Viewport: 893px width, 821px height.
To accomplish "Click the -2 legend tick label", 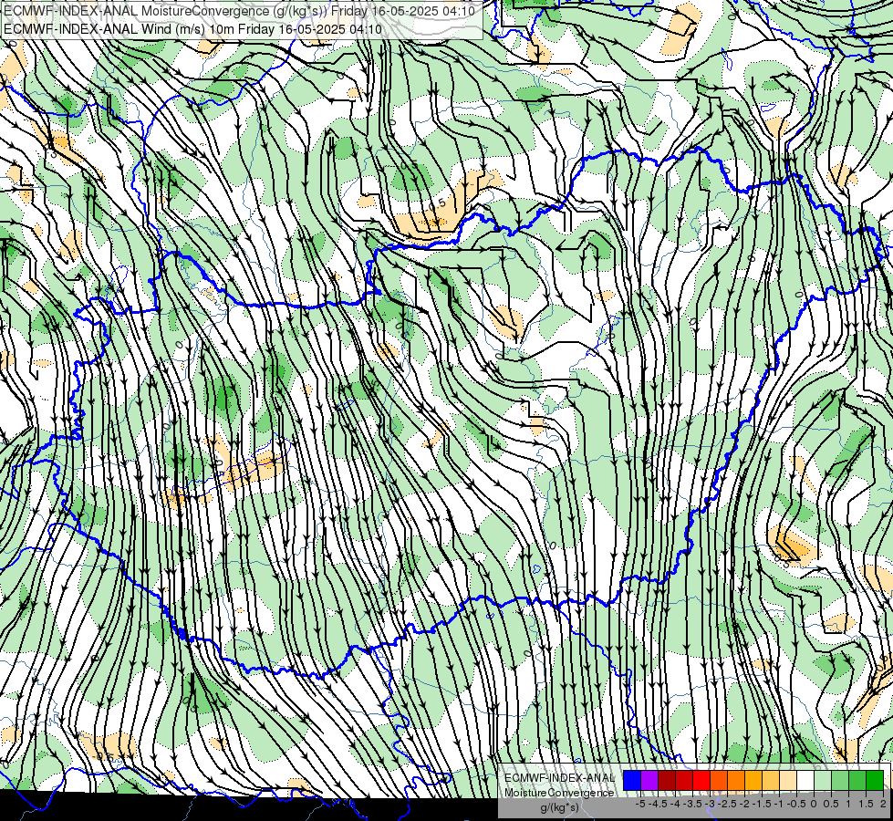I will tap(744, 804).
